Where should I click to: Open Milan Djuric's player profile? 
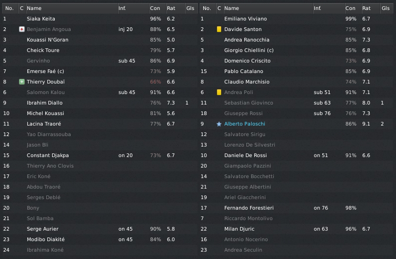(239, 229)
